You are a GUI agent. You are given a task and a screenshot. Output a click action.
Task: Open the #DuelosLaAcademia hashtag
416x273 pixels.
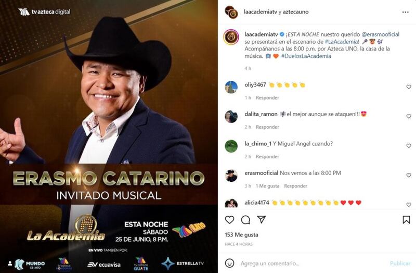coord(306,56)
